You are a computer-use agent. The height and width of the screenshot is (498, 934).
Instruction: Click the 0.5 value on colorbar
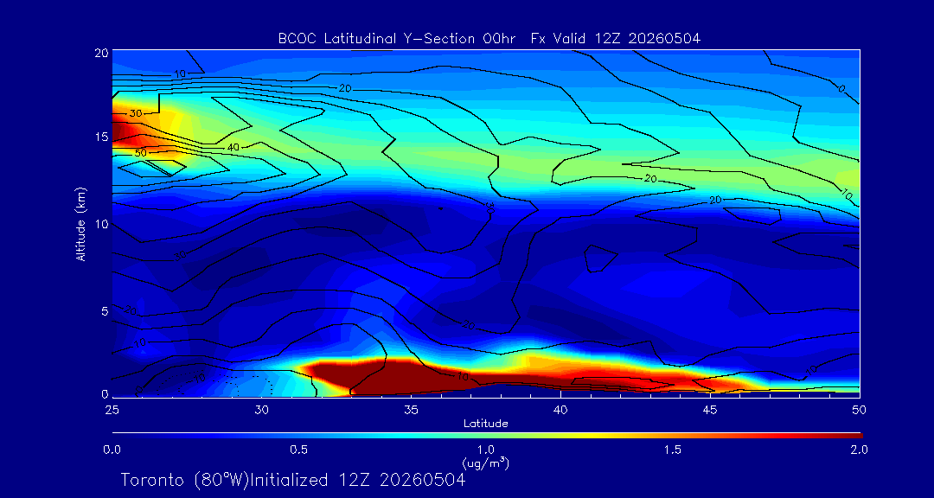point(299,450)
